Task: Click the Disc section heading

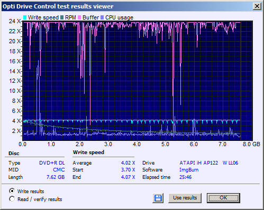Action: tap(14, 154)
